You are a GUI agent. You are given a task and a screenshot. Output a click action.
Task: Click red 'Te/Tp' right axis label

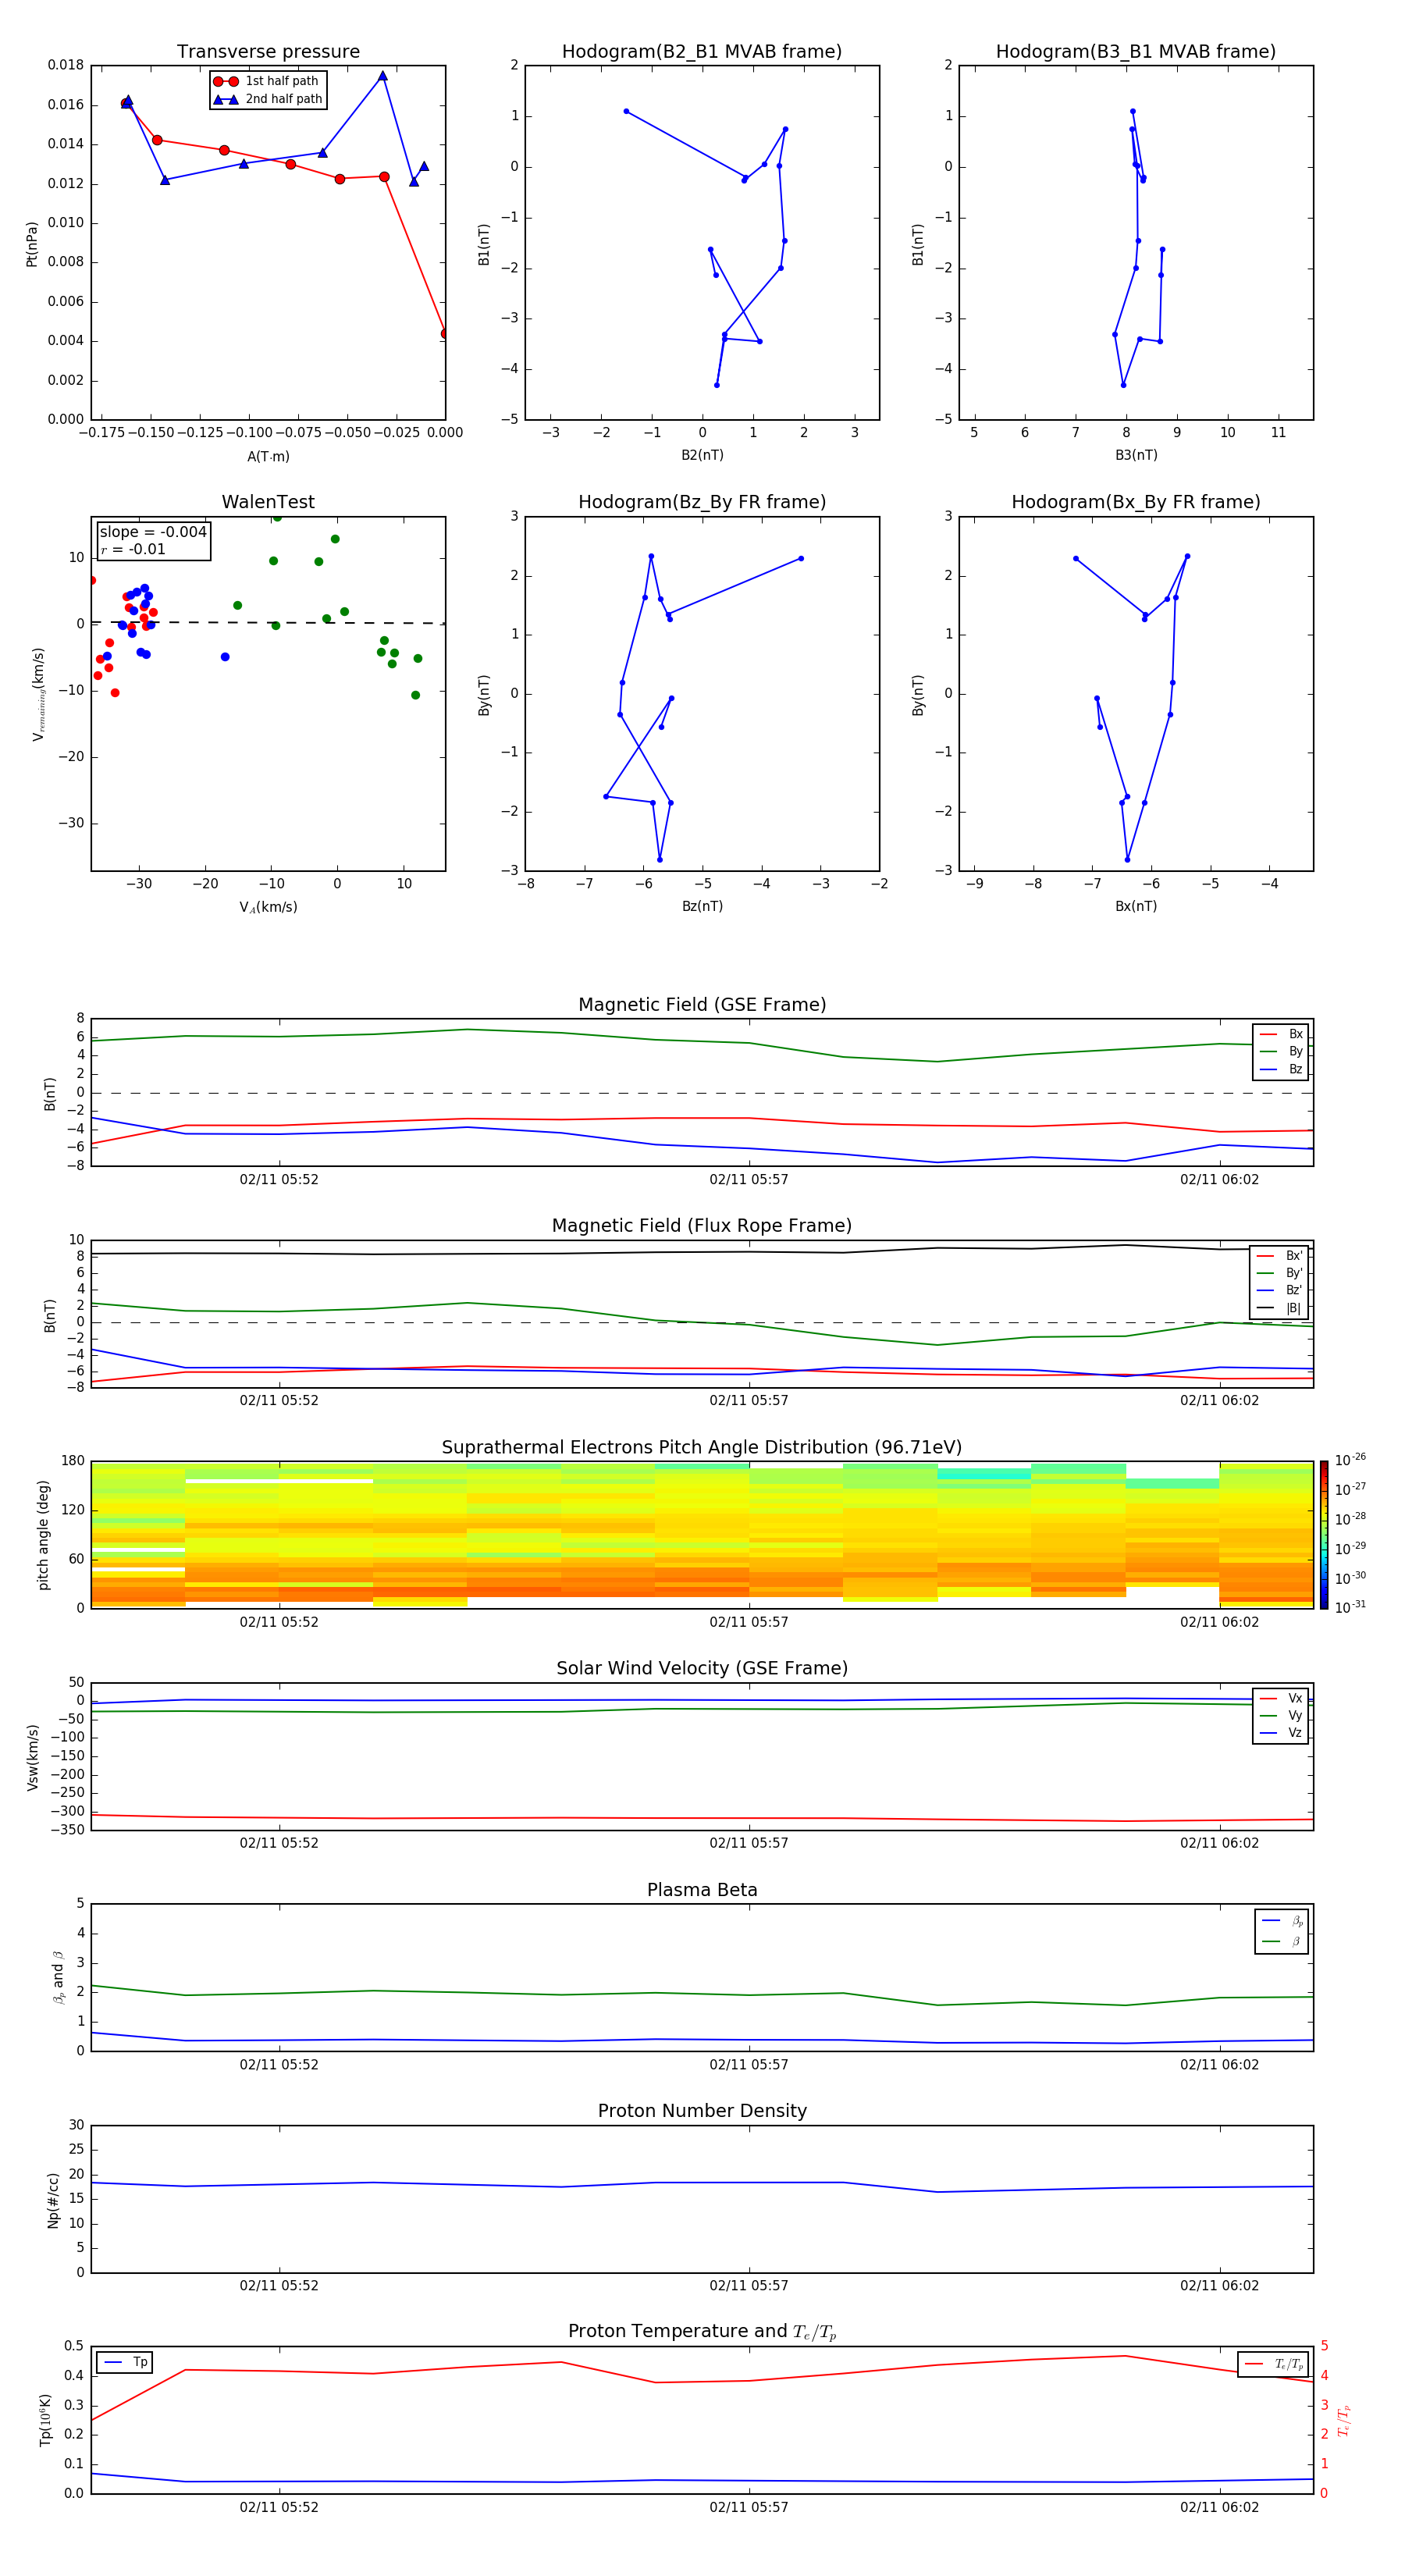[1344, 2420]
